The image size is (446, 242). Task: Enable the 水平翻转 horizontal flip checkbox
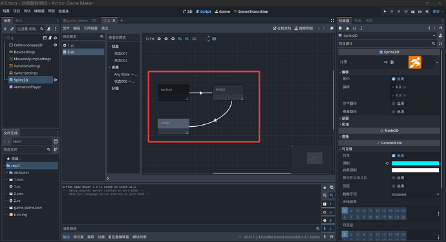[x=394, y=104]
